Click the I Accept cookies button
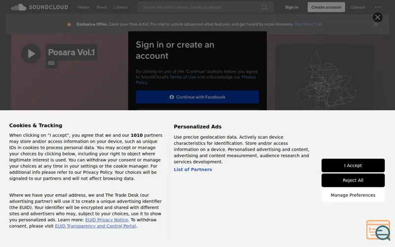 (x=353, y=165)
